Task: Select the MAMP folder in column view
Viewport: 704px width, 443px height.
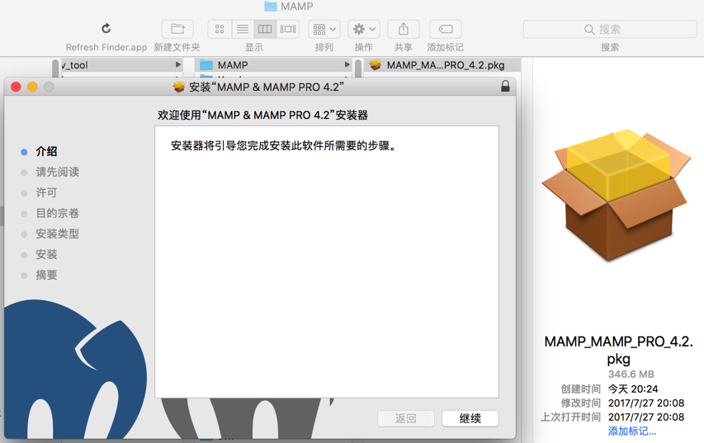Action: [x=274, y=65]
